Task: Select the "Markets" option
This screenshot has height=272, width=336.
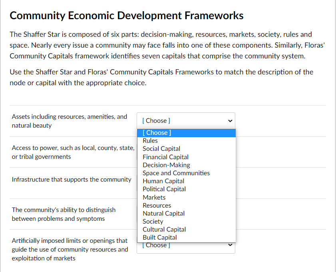Action: click(x=154, y=197)
